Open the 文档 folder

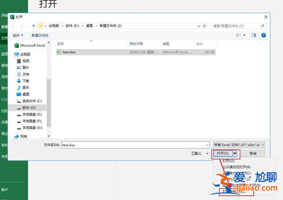tap(23, 74)
